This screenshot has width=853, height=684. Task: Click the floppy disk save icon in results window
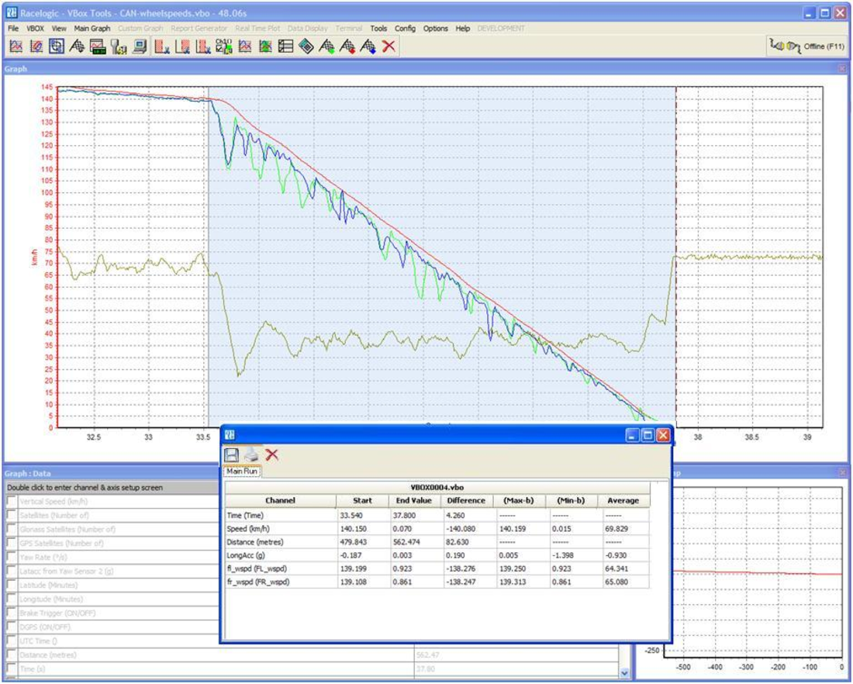(x=231, y=455)
